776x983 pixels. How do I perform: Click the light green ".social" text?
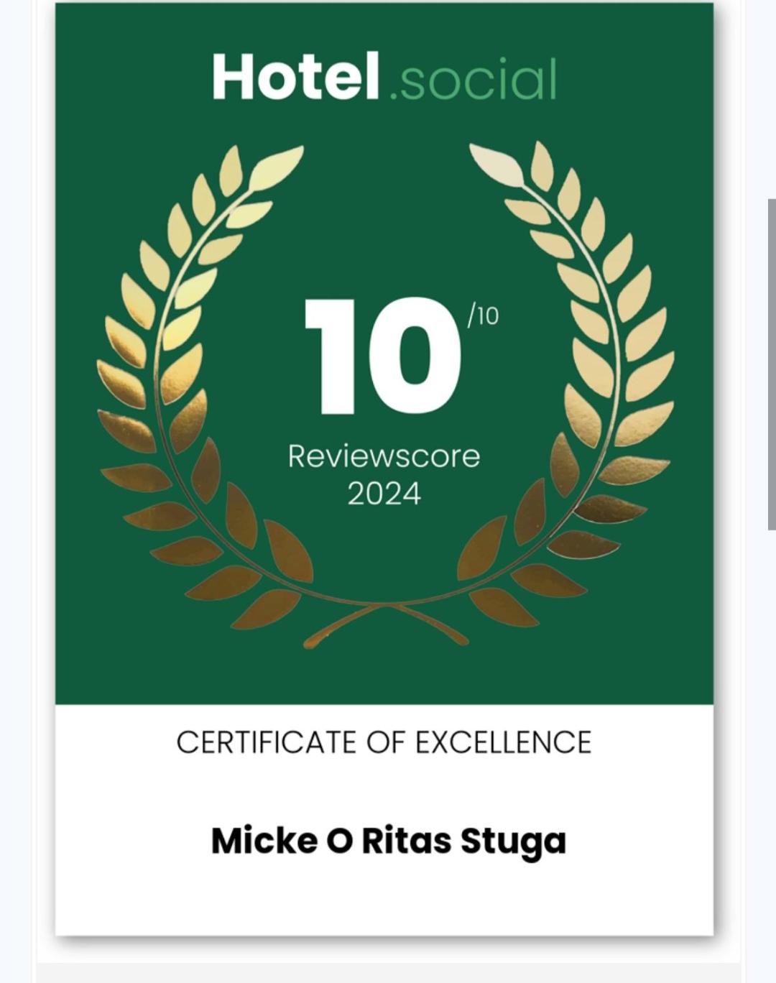click(474, 79)
